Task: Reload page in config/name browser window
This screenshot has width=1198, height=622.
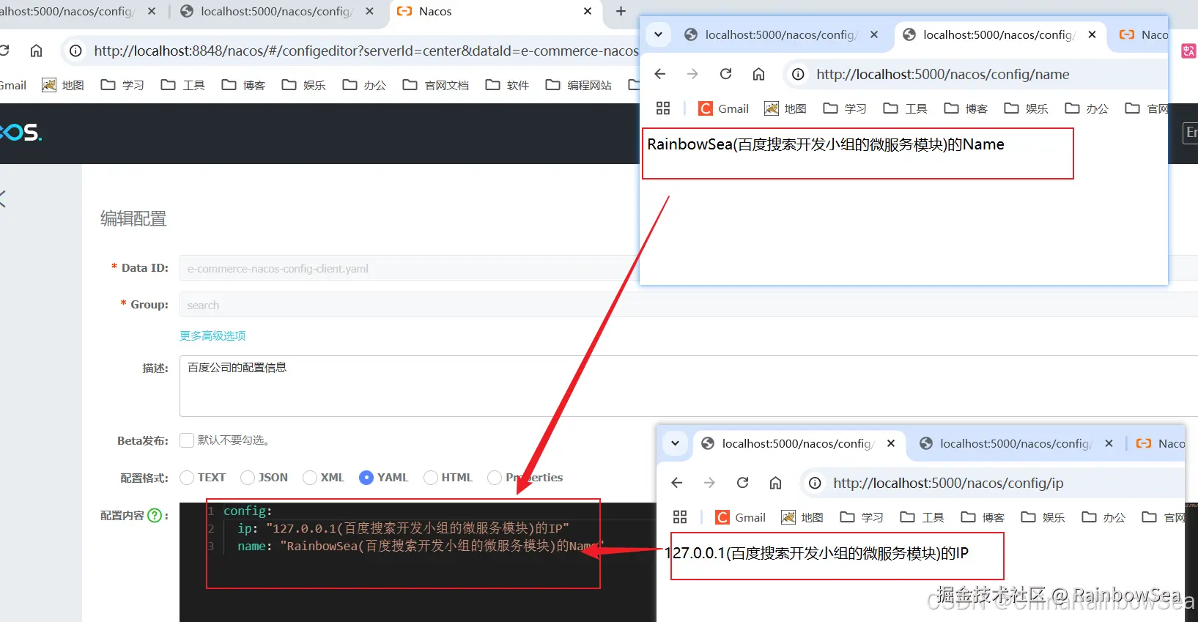Action: [x=725, y=74]
